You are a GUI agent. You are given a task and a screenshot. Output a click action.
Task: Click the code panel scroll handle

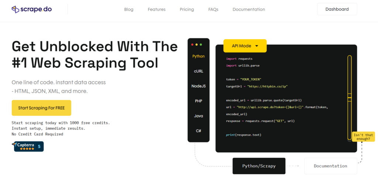(x=349, y=97)
